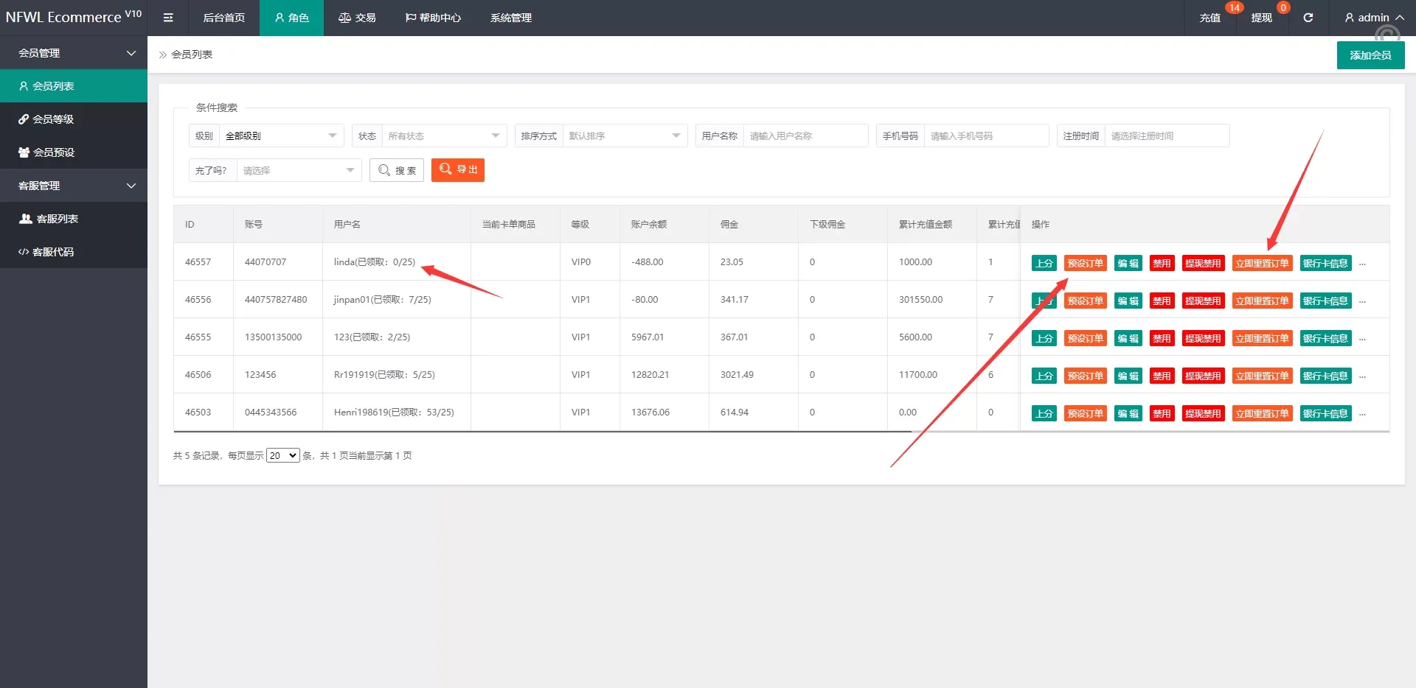Click the 搜索 search button with magnifier

pos(397,170)
